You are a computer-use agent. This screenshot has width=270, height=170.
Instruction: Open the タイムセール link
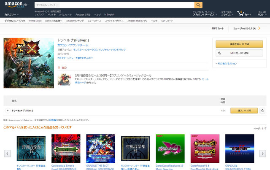65,15
